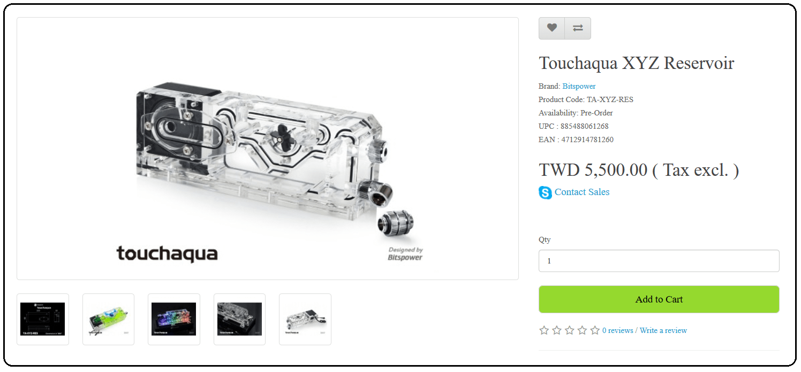Pick the fourth rating star
Viewport: 801px width, 372px height.
[x=582, y=330]
